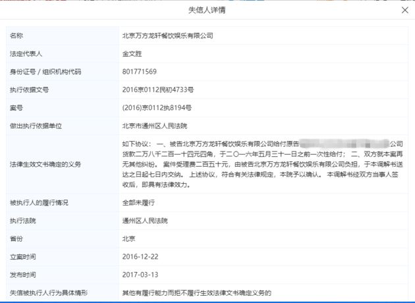Screen dimensions: 415x303
Task: Select case number (2016)京0112执8194号
Action: pyautogui.click(x=157, y=108)
